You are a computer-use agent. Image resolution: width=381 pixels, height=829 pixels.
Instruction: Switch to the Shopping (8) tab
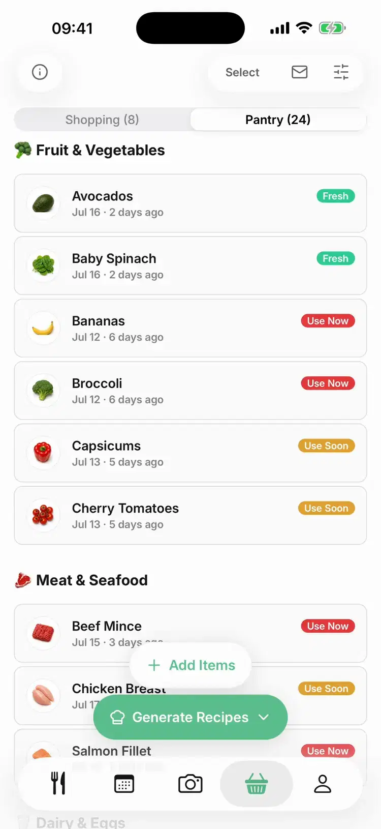point(102,120)
